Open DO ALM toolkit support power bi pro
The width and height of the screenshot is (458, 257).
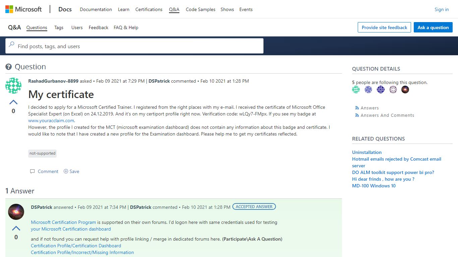393,172
